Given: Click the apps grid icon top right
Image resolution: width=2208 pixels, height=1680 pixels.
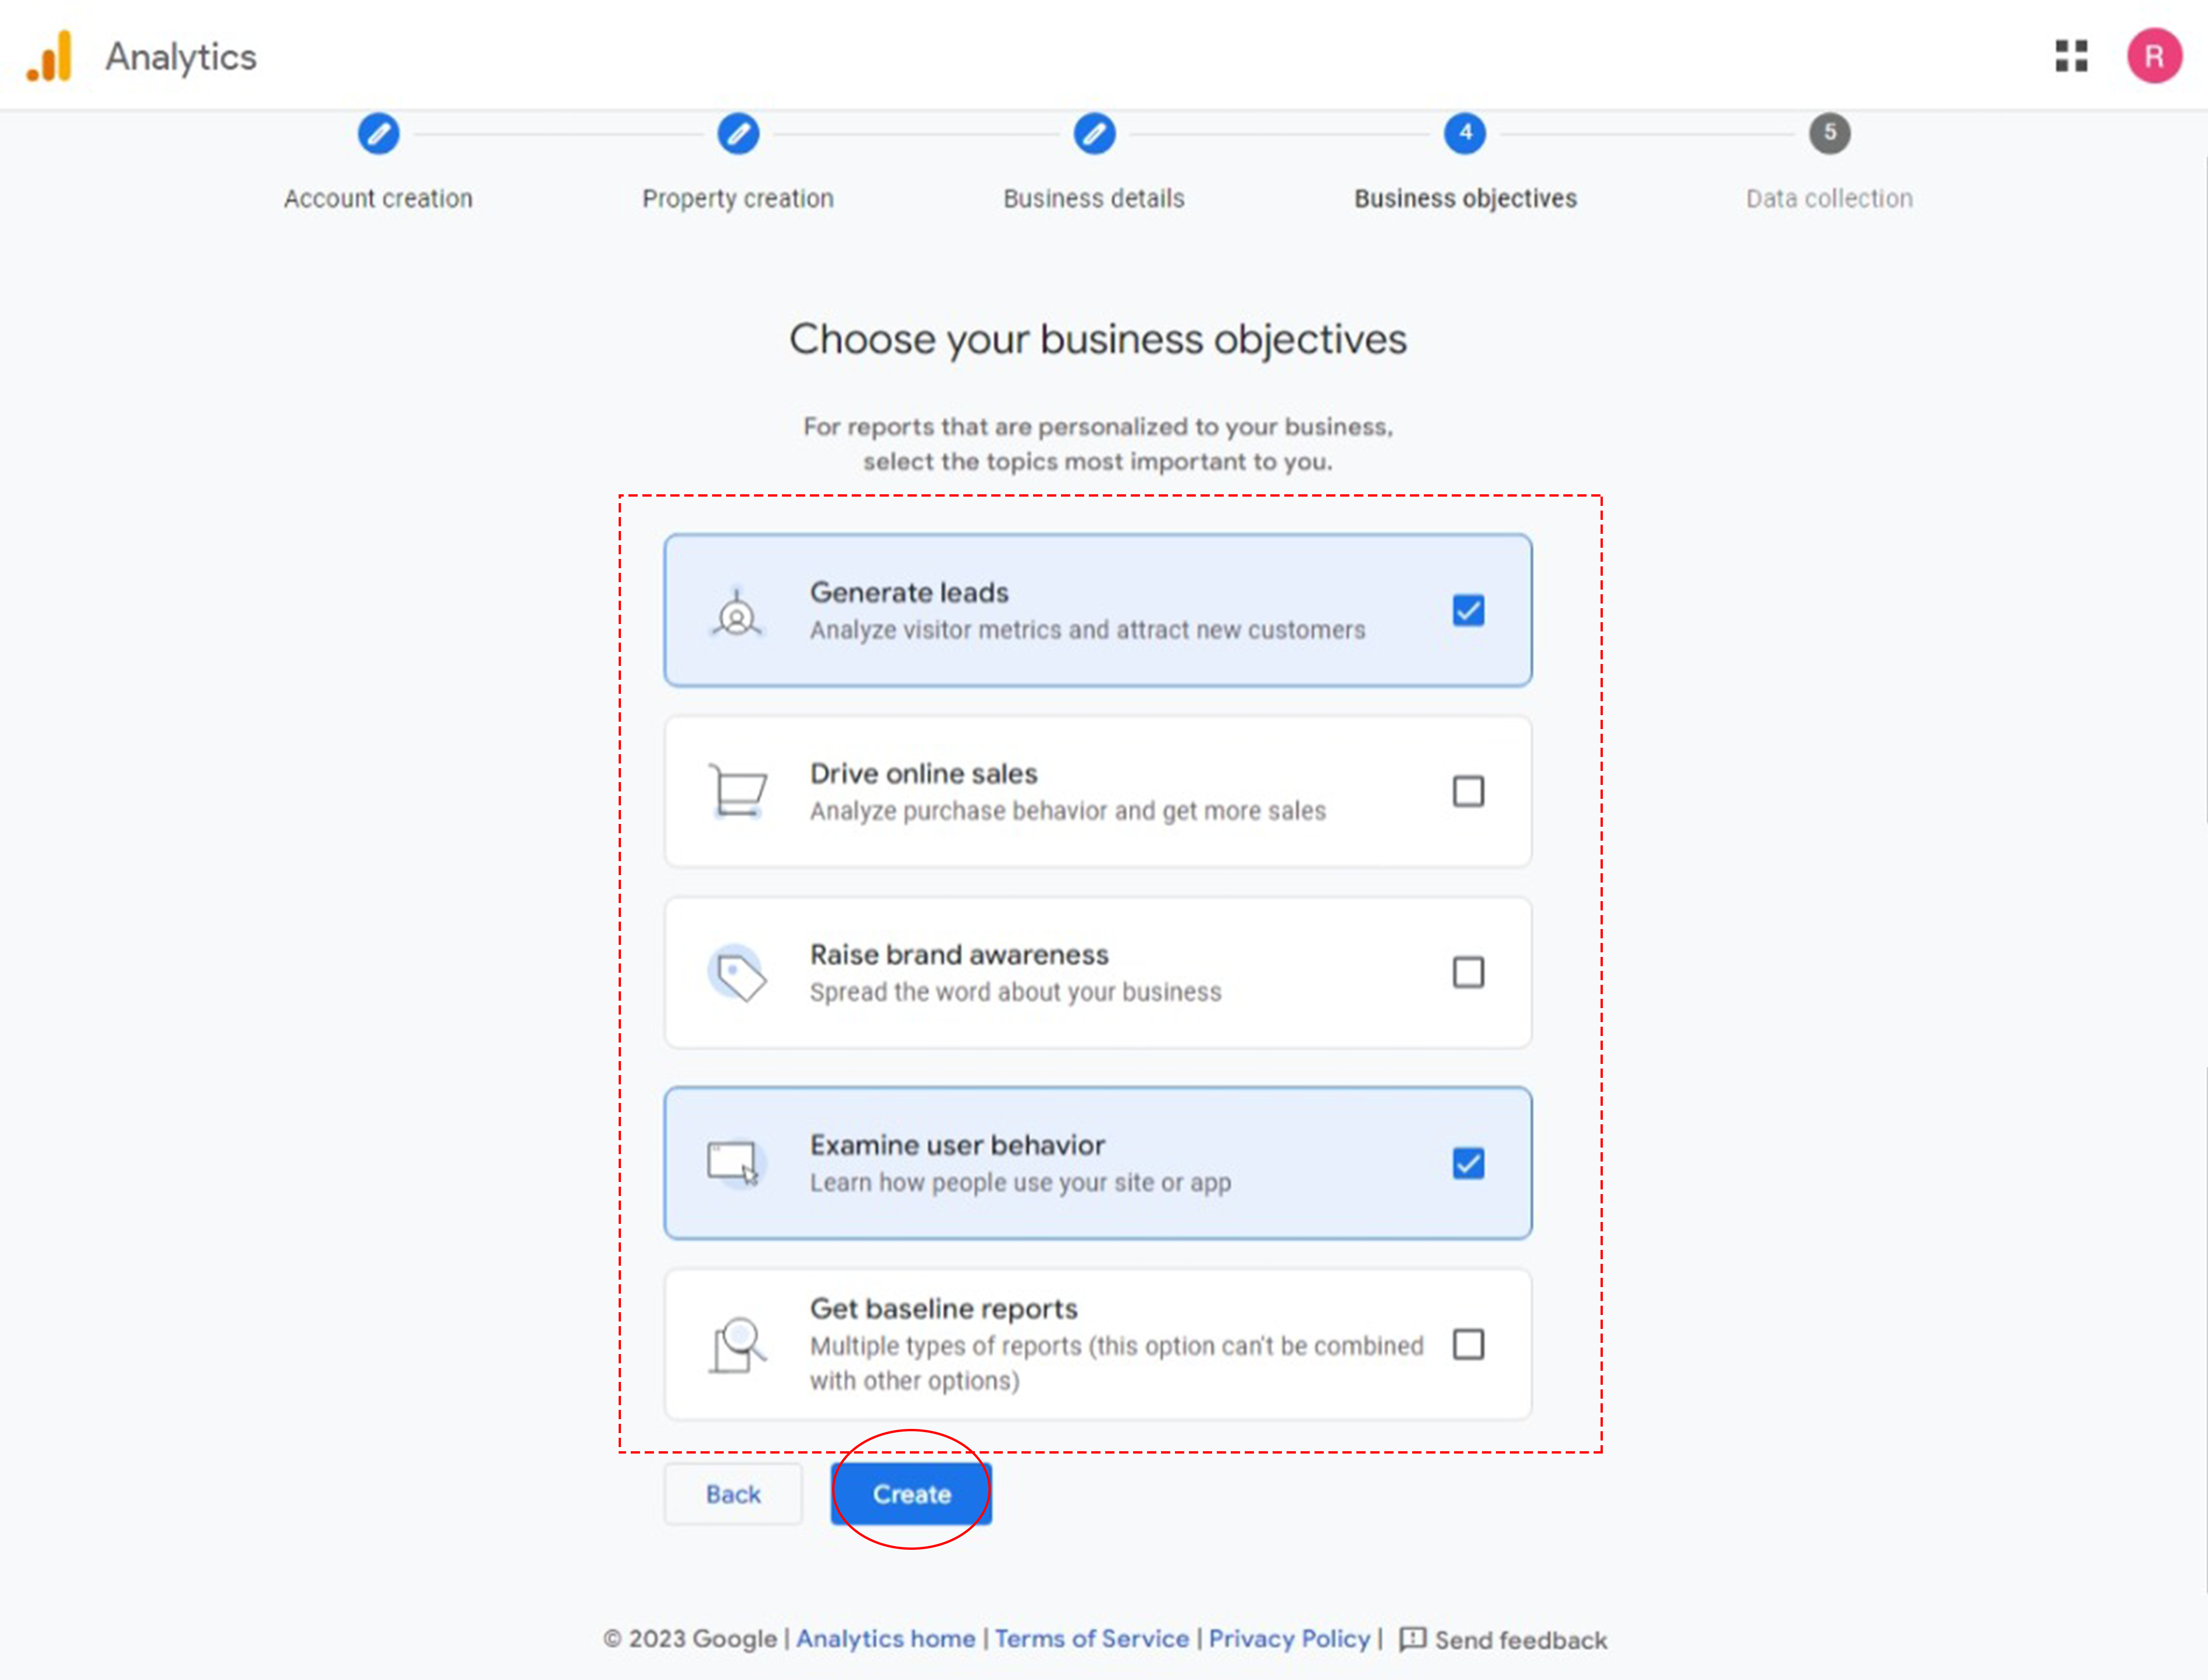Looking at the screenshot, I should click(x=2070, y=55).
